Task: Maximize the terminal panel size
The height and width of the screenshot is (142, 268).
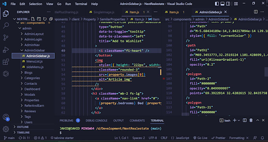Action: (258, 120)
